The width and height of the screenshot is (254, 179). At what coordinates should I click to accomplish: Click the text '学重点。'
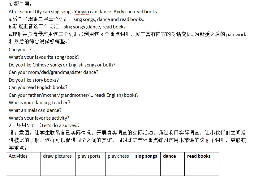(18, 148)
